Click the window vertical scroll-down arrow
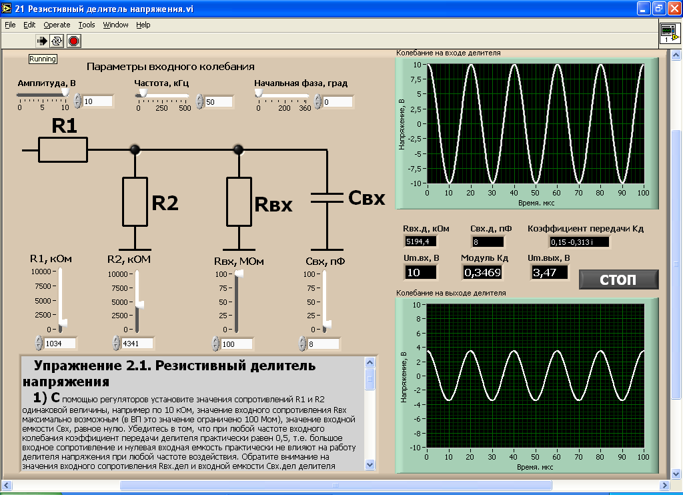The height and width of the screenshot is (495, 683). pos(676,474)
